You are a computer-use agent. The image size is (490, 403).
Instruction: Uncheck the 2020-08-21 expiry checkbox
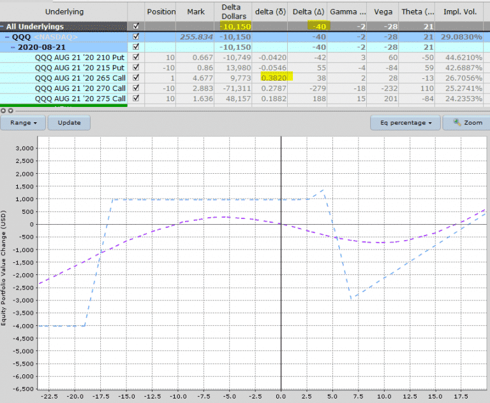pyautogui.click(x=135, y=47)
